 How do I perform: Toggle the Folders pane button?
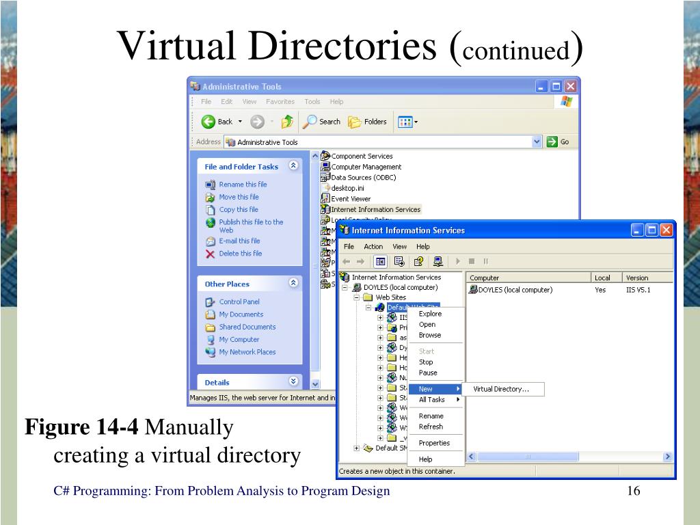[x=367, y=122]
